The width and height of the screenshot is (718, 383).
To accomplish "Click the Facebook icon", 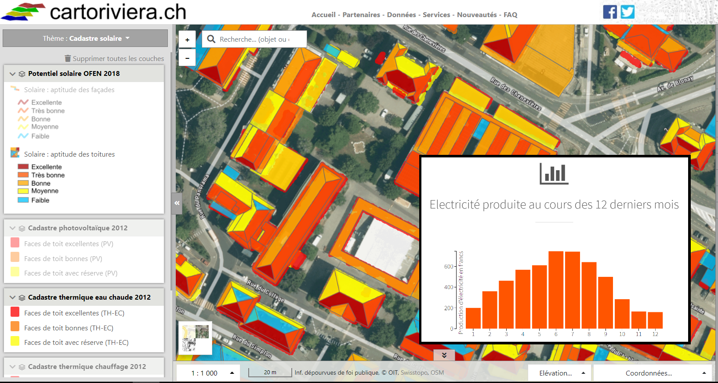I will click(609, 12).
